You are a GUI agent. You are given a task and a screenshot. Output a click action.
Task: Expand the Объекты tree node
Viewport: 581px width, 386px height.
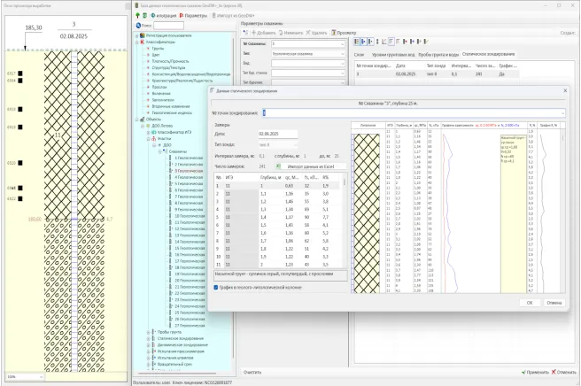click(136, 118)
